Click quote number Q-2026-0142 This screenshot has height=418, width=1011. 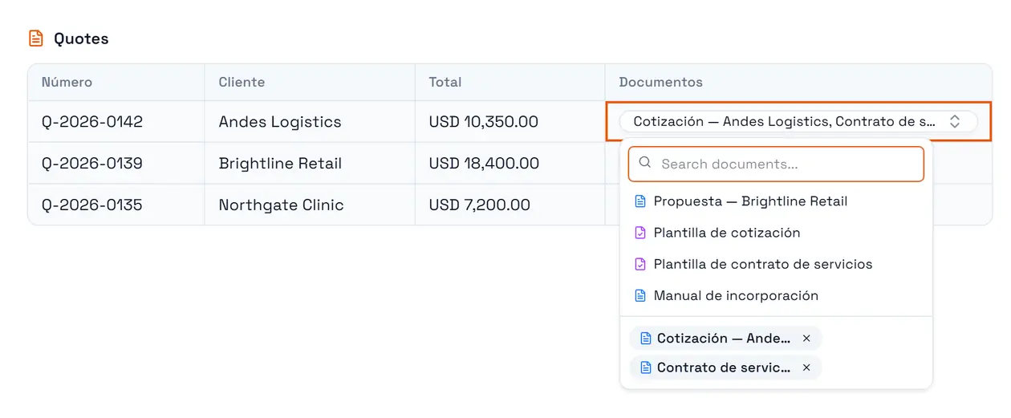click(92, 122)
